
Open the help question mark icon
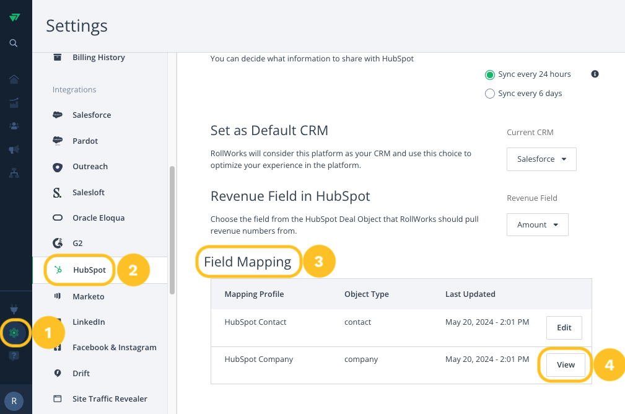pos(14,356)
